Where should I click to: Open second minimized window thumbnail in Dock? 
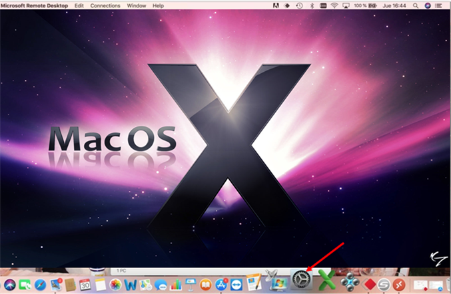coord(436,285)
